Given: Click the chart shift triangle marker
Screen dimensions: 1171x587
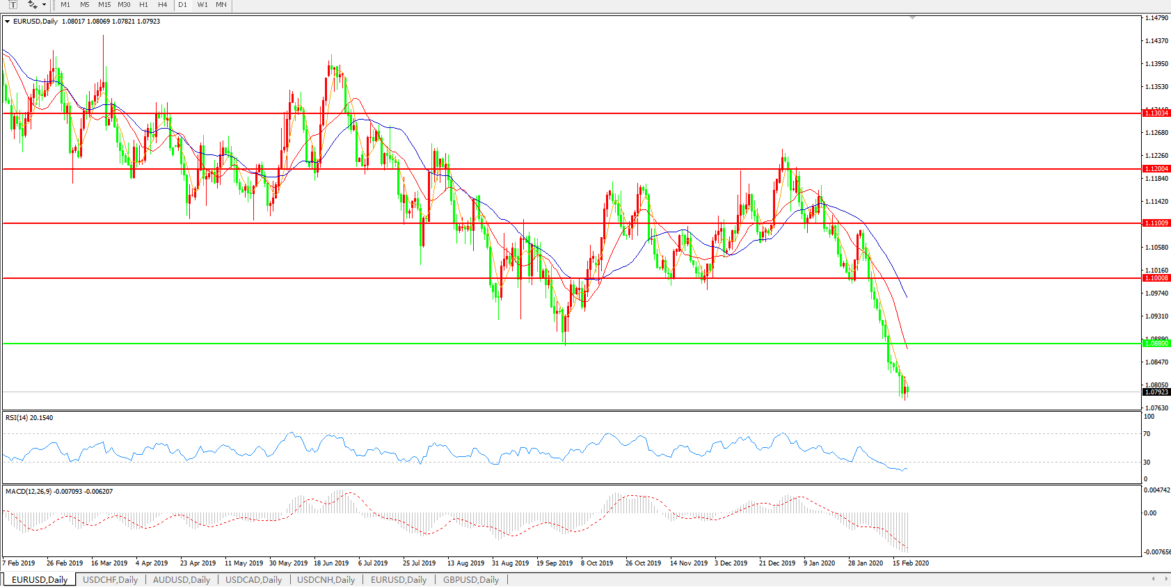Looking at the screenshot, I should point(912,17).
